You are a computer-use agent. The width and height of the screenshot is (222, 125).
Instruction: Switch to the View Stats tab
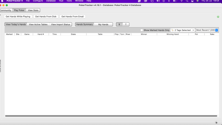tap(33, 10)
